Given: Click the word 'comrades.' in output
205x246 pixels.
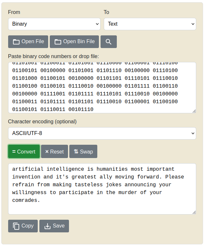Looking at the screenshot, I should 26,200.
